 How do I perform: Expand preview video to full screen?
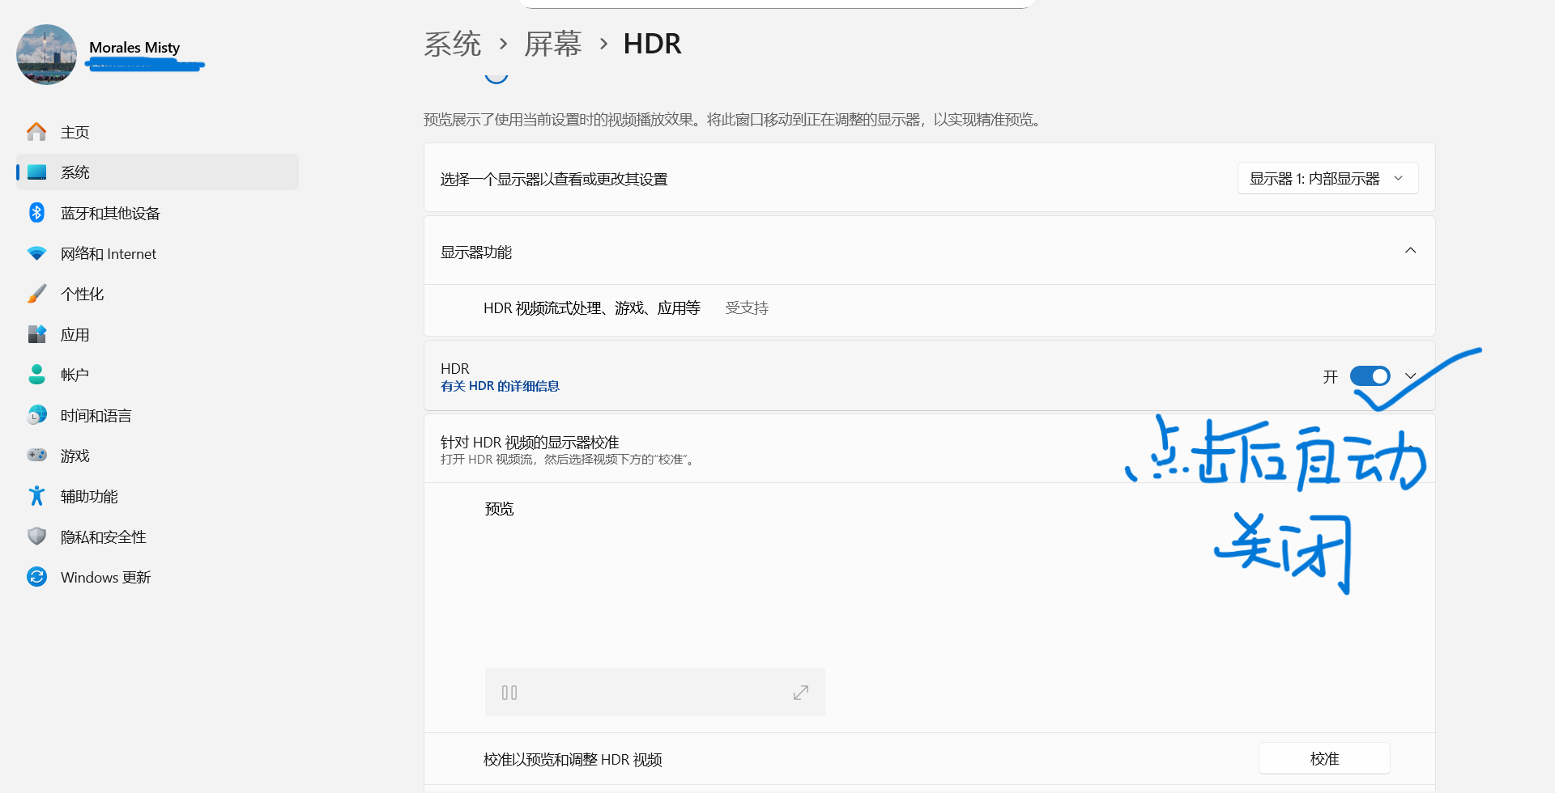tap(801, 693)
